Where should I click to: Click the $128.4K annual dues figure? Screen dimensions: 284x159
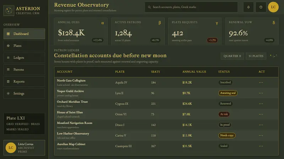(x=71, y=33)
